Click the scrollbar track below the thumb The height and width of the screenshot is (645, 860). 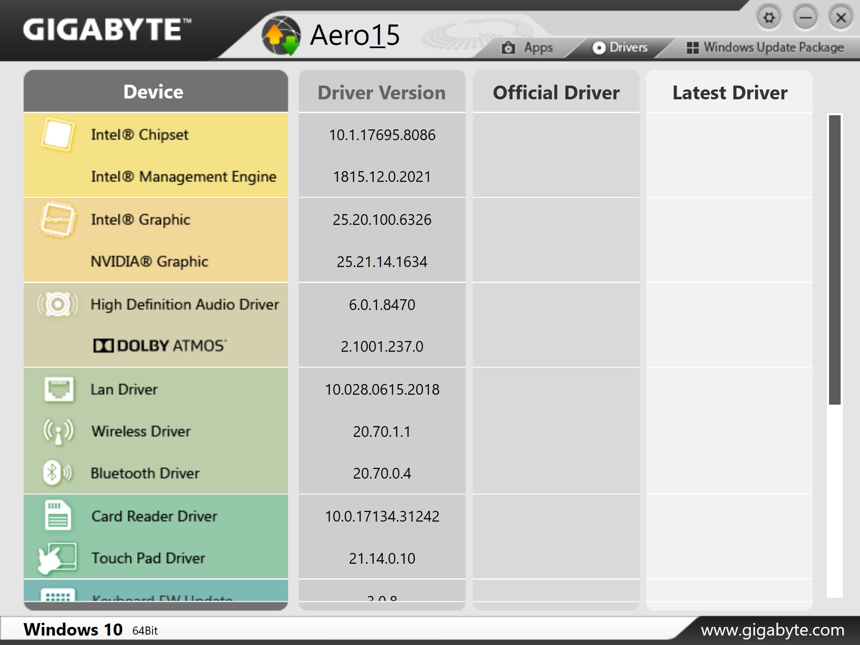(x=835, y=501)
